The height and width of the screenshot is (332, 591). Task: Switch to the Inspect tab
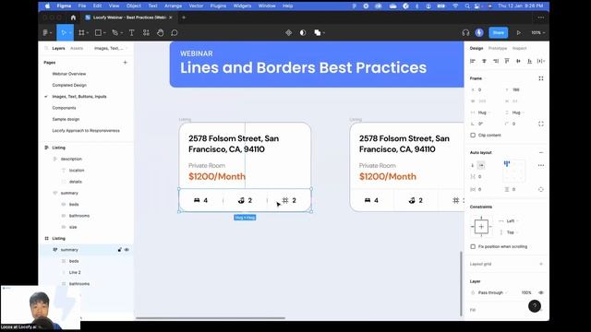(519, 48)
